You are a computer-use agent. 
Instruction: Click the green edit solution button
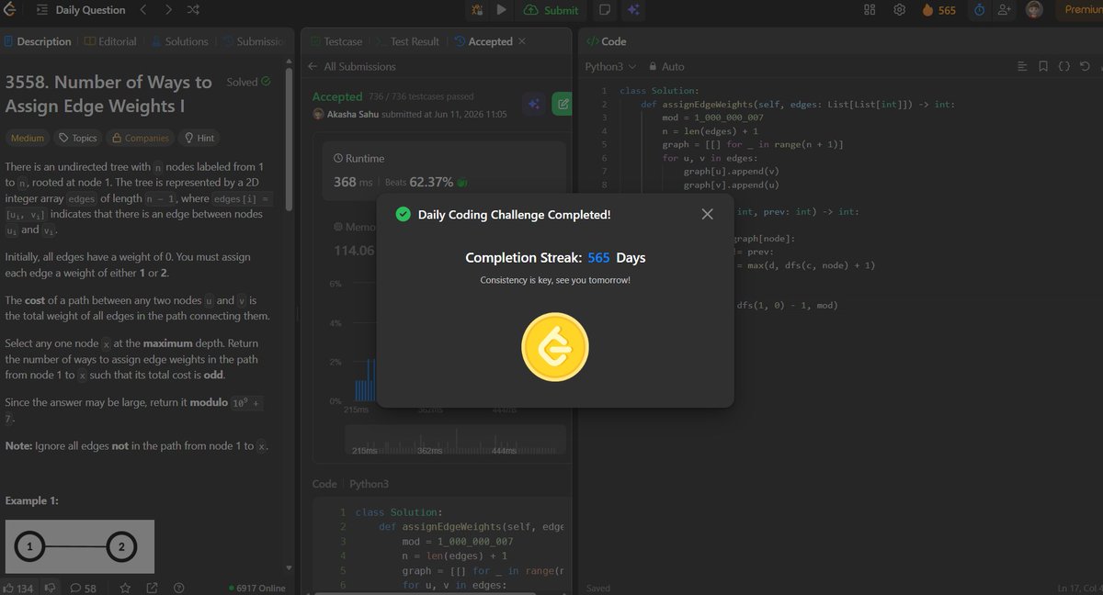tap(561, 104)
